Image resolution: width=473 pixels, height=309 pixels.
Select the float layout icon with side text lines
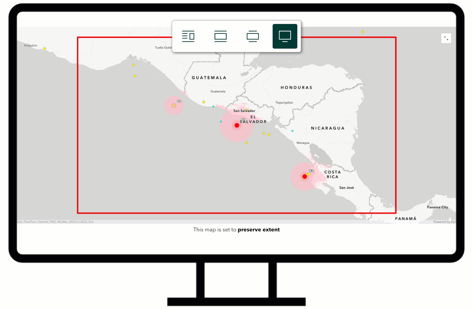click(x=188, y=36)
